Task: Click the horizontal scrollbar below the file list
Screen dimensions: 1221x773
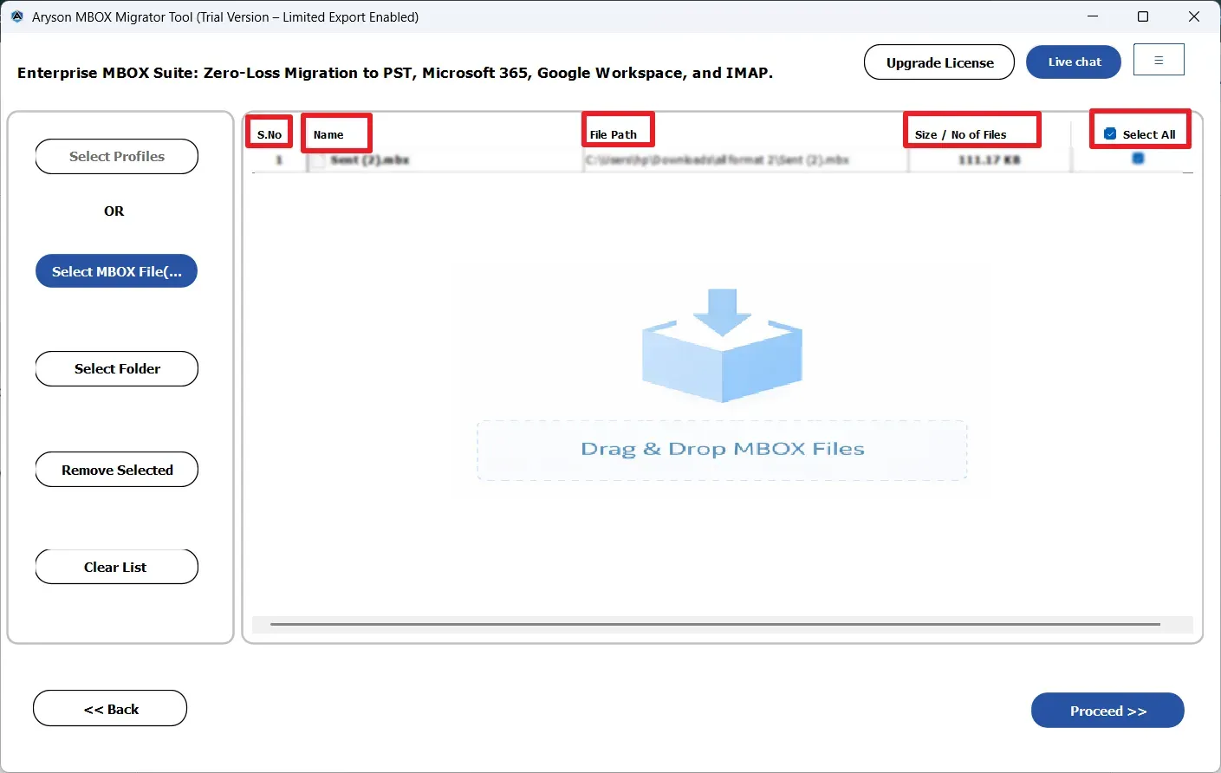Action: pos(715,624)
